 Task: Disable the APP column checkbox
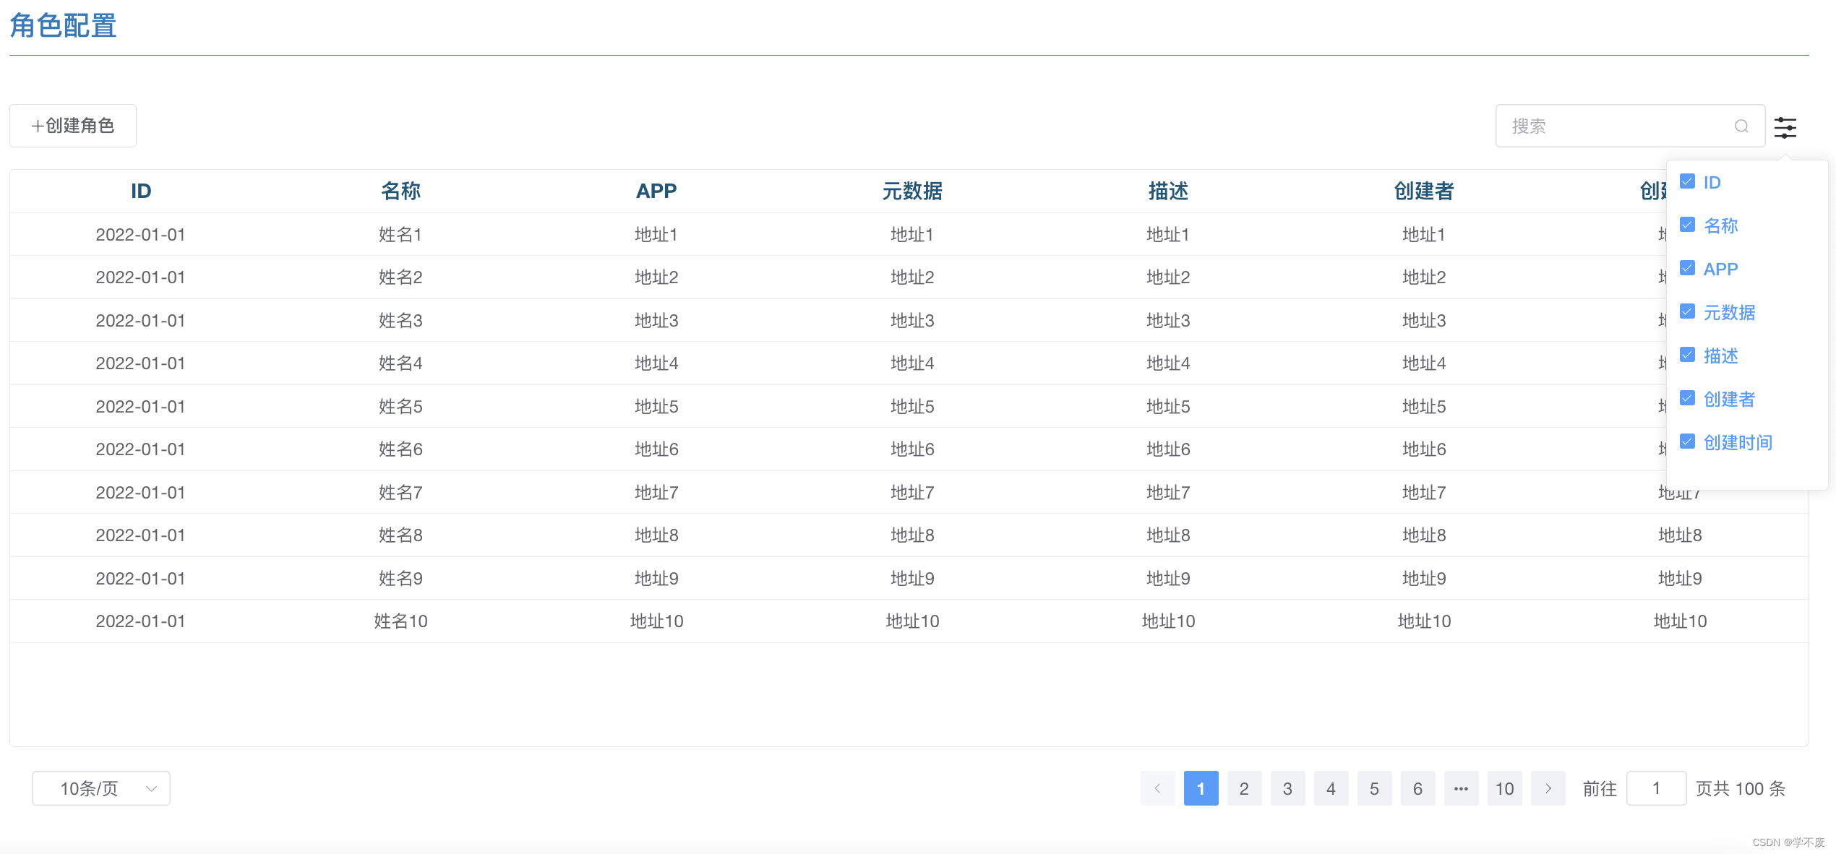click(x=1688, y=268)
